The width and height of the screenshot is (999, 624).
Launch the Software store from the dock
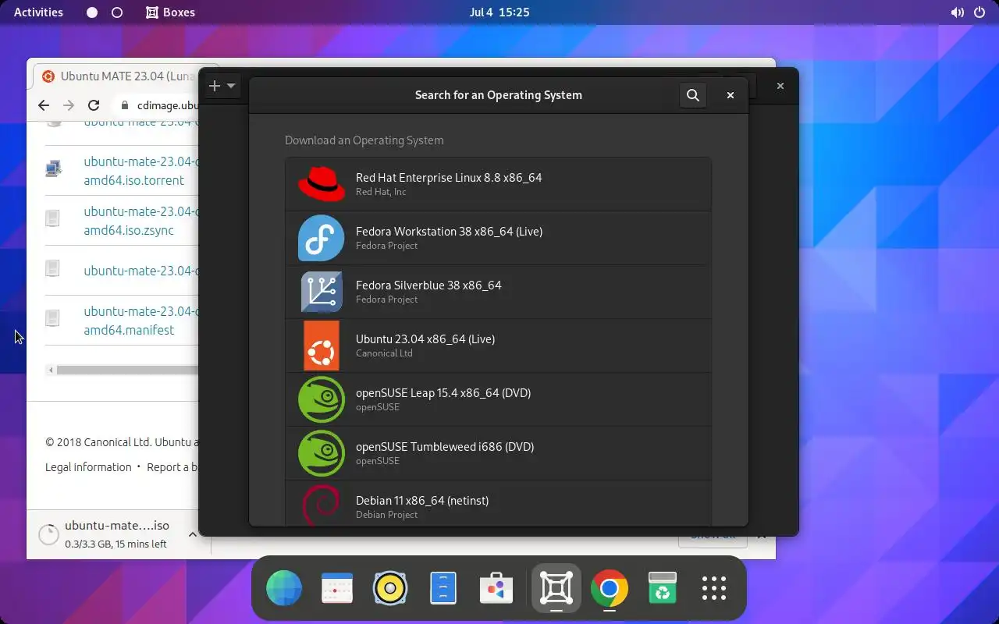click(x=496, y=588)
